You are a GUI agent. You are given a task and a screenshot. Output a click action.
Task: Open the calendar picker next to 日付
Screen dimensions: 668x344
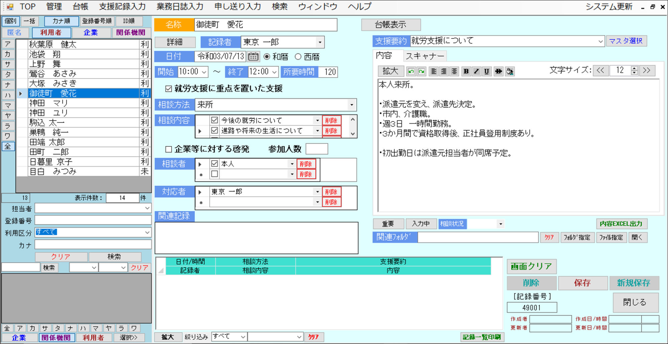(x=253, y=57)
